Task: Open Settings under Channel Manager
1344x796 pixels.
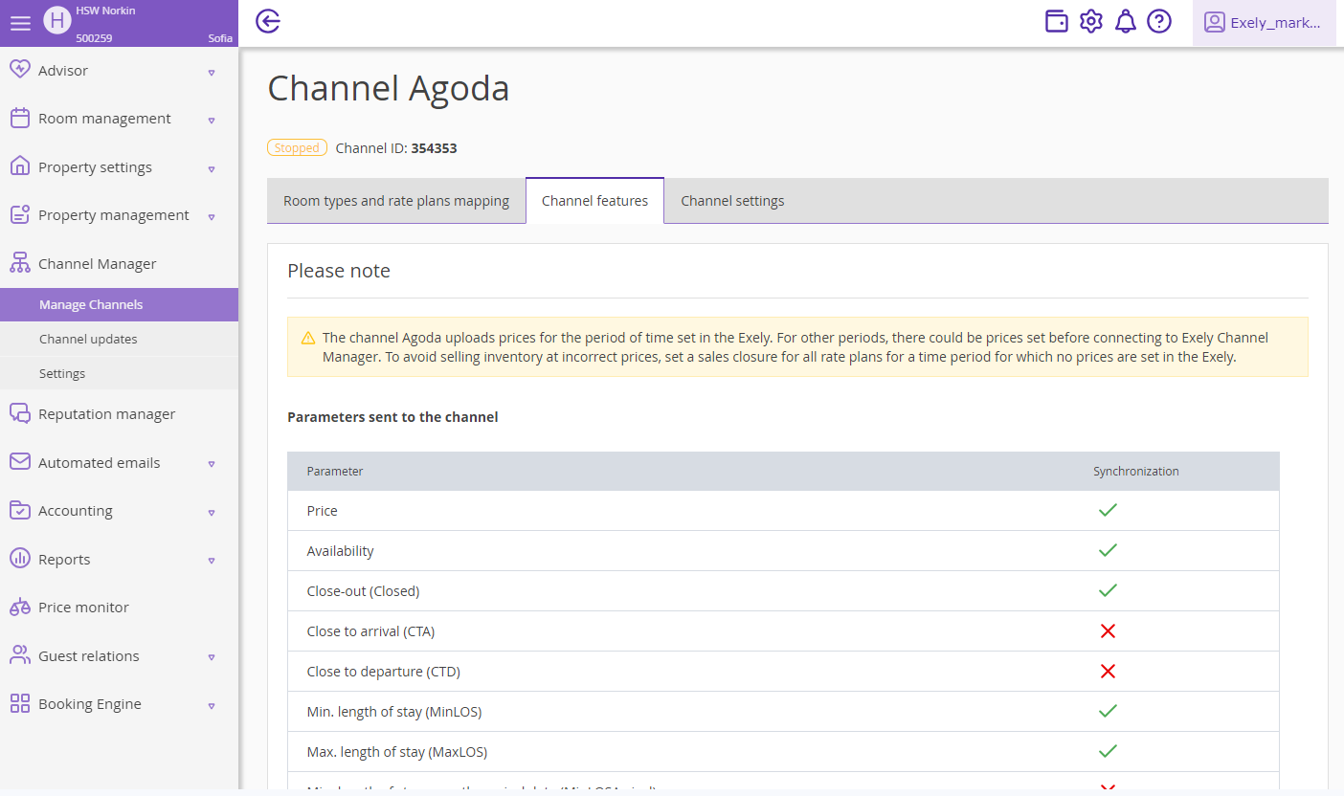Action: tap(62, 374)
